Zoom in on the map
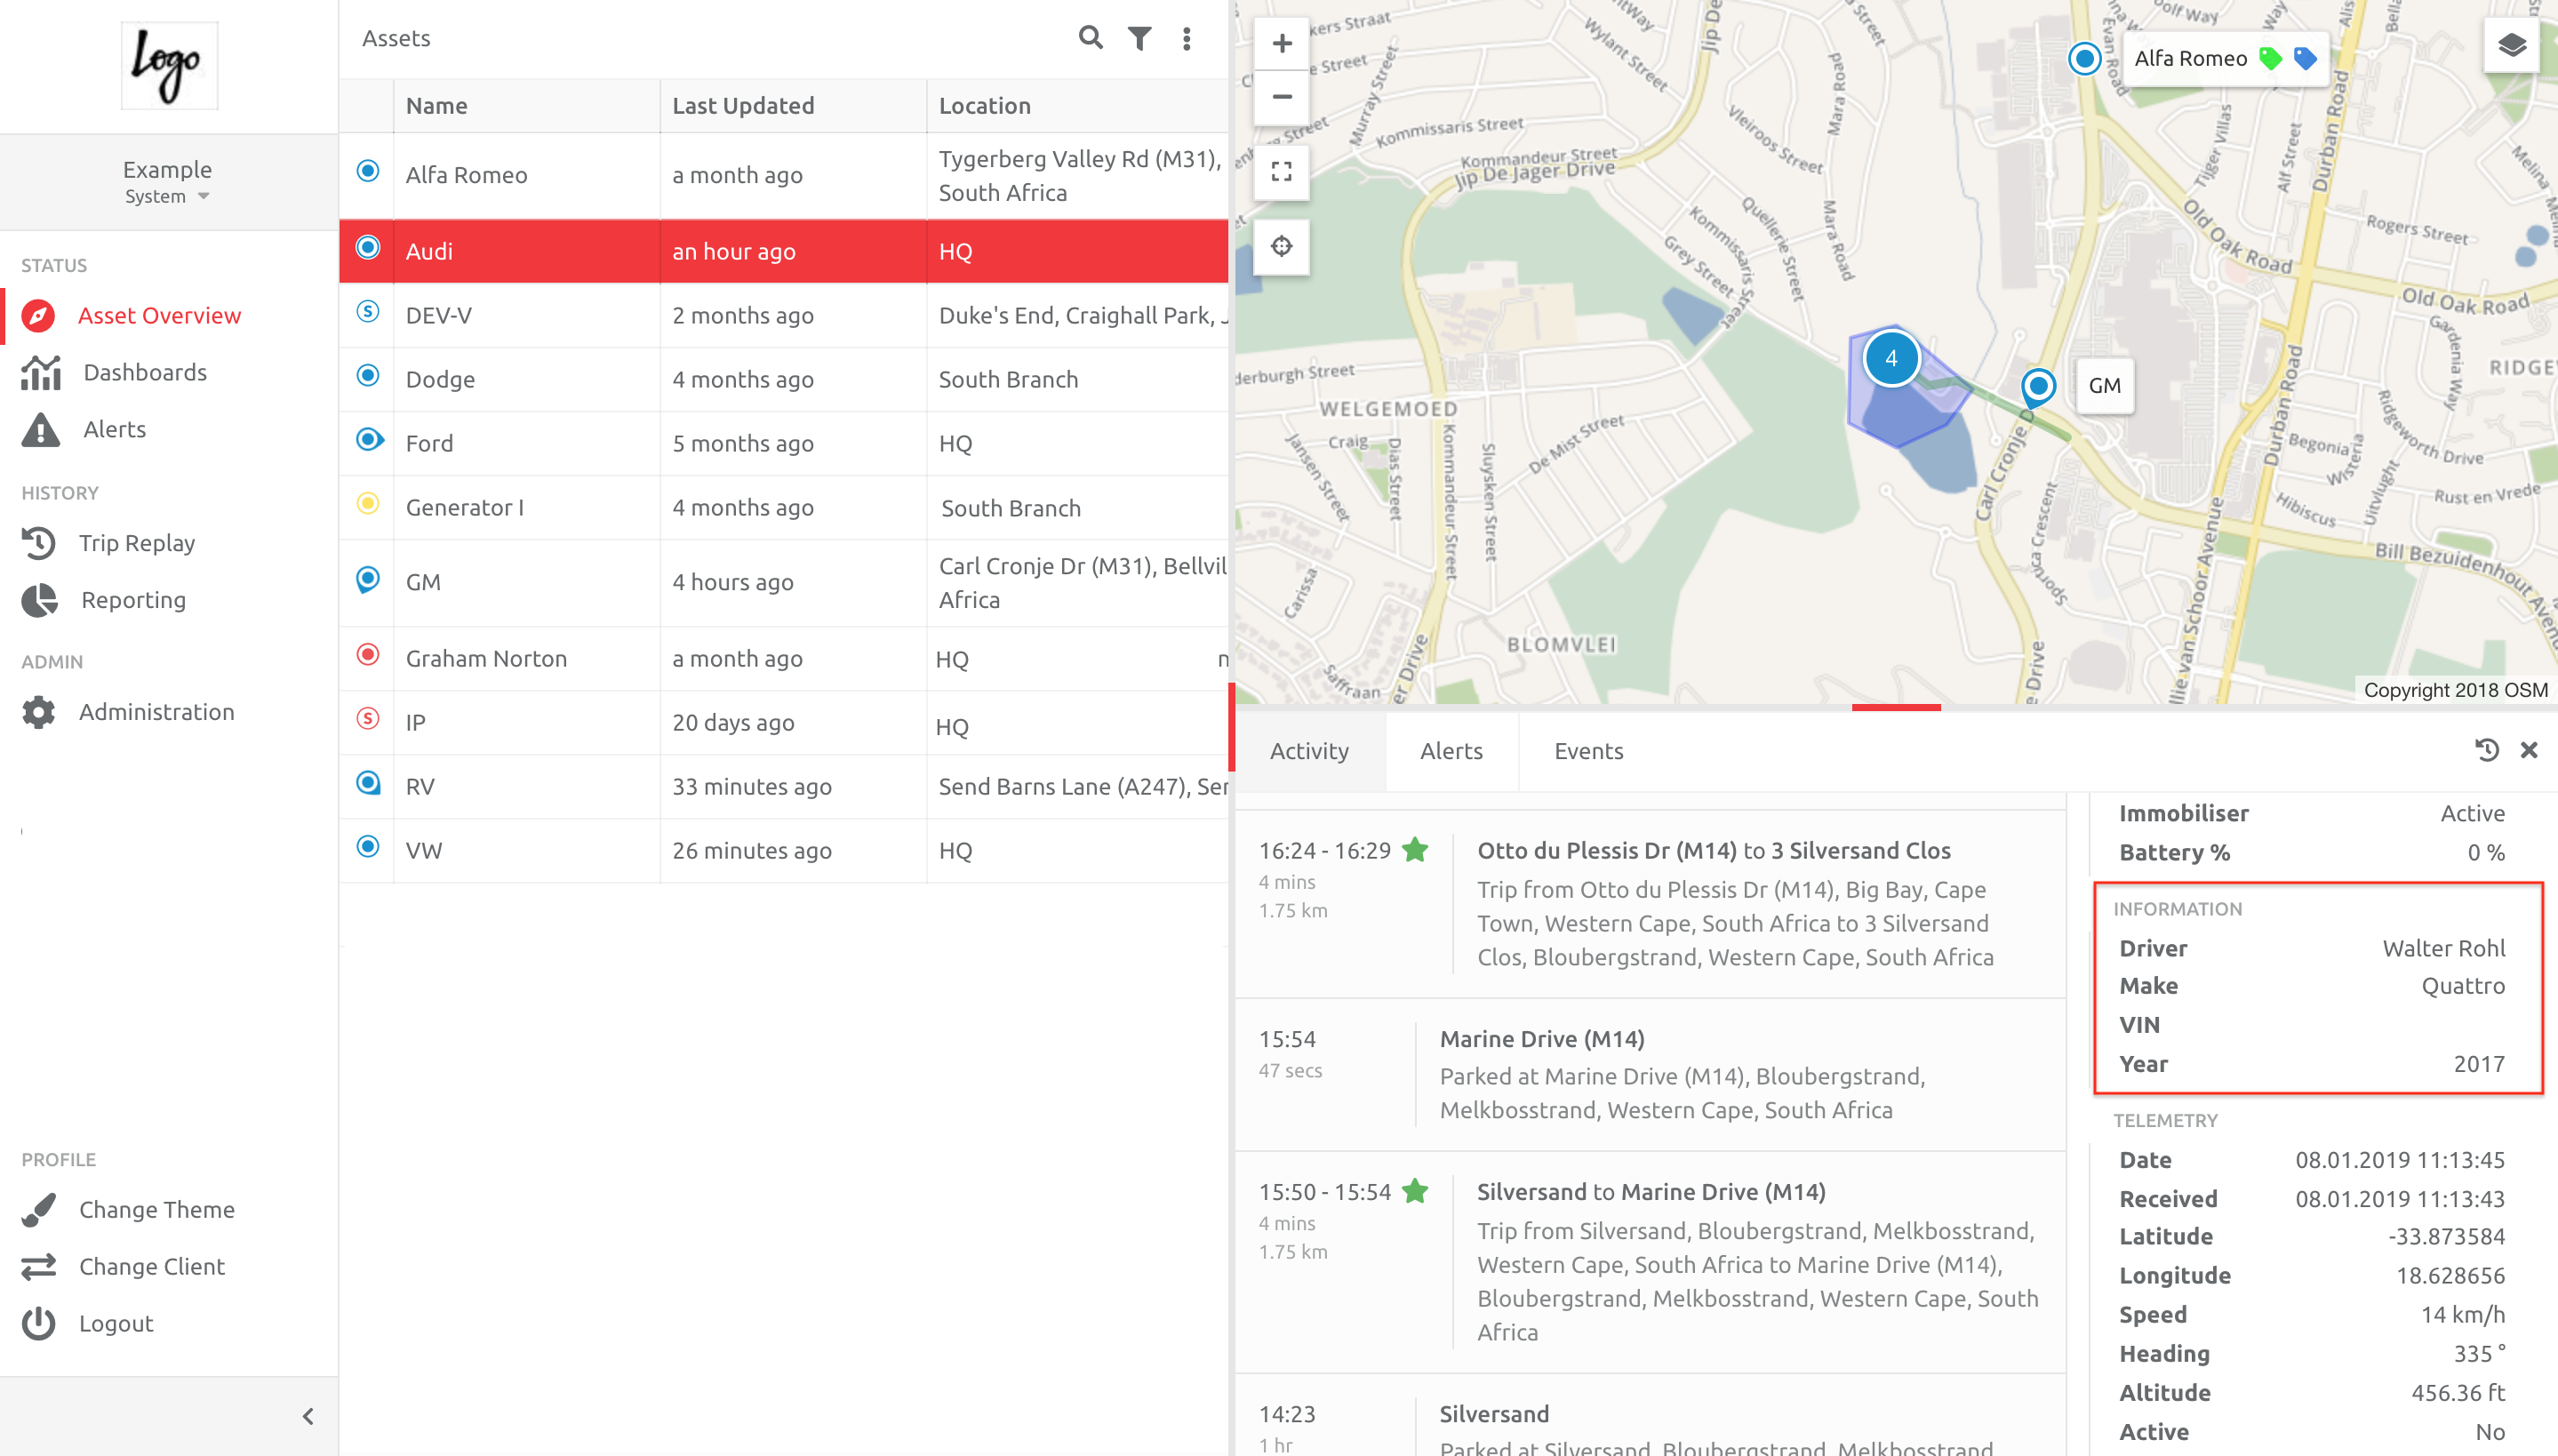 point(1281,43)
